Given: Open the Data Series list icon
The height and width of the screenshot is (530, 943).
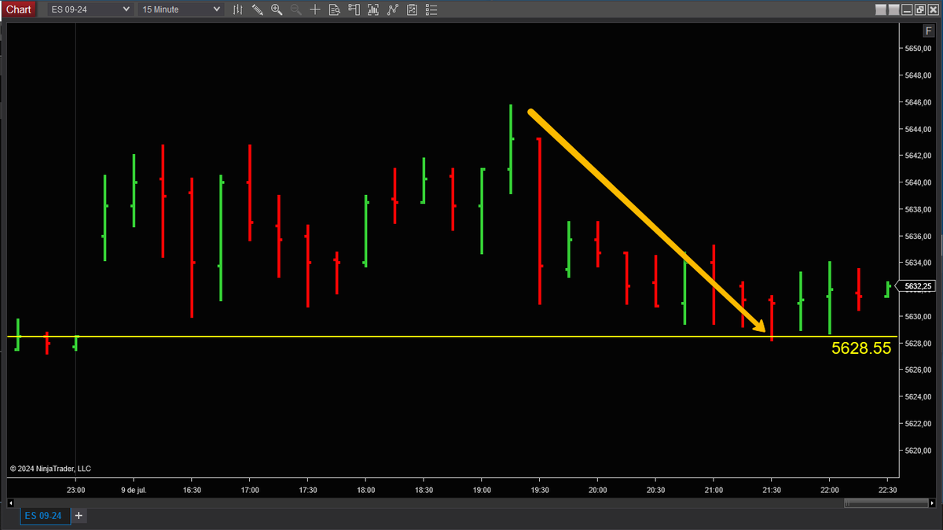Looking at the screenshot, I should click(x=431, y=9).
